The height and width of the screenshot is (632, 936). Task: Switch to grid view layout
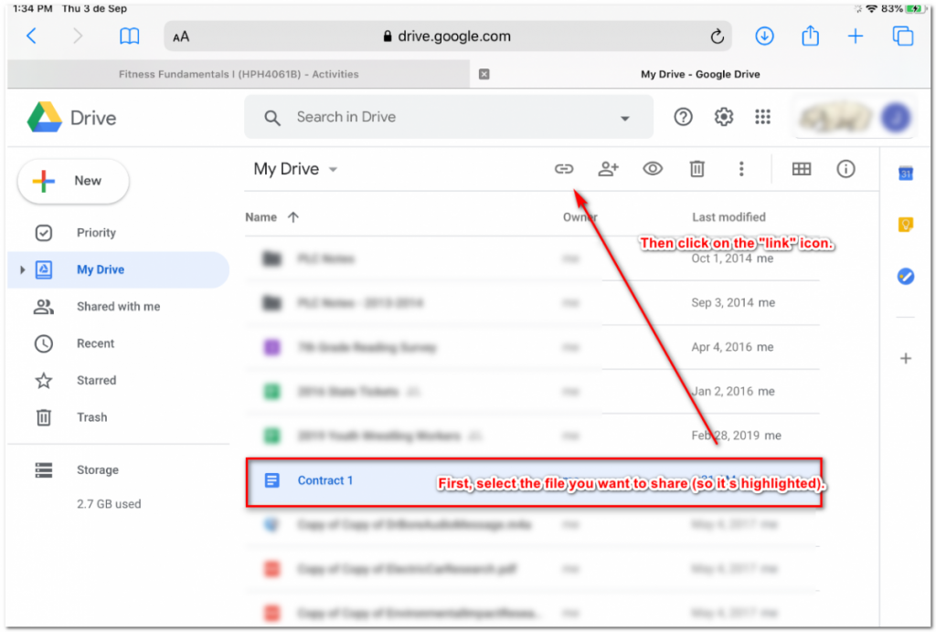(802, 169)
